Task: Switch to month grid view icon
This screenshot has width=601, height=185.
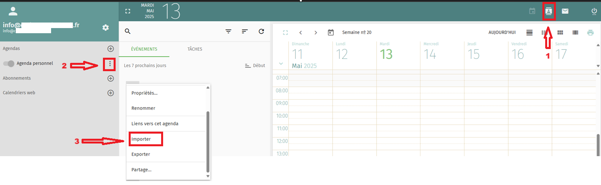Action: [x=560, y=32]
